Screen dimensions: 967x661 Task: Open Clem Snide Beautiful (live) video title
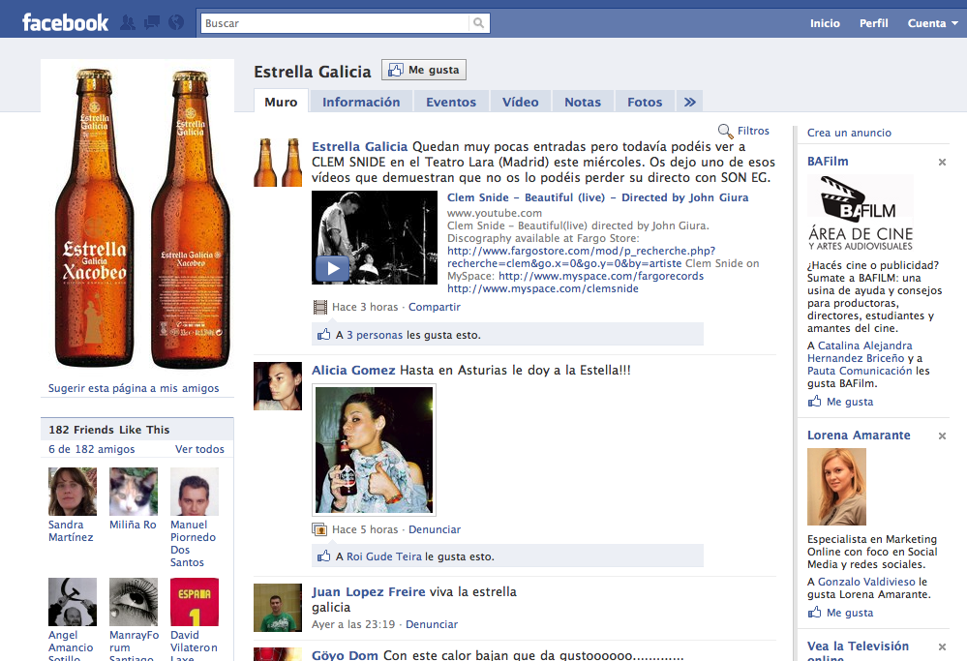tap(597, 197)
